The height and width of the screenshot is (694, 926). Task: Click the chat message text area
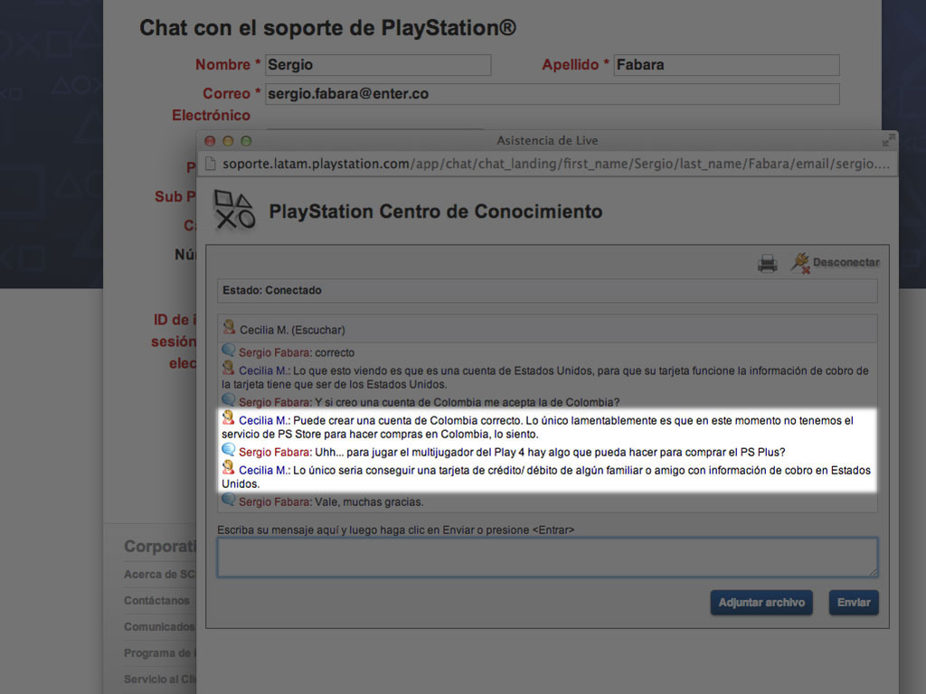coord(547,557)
